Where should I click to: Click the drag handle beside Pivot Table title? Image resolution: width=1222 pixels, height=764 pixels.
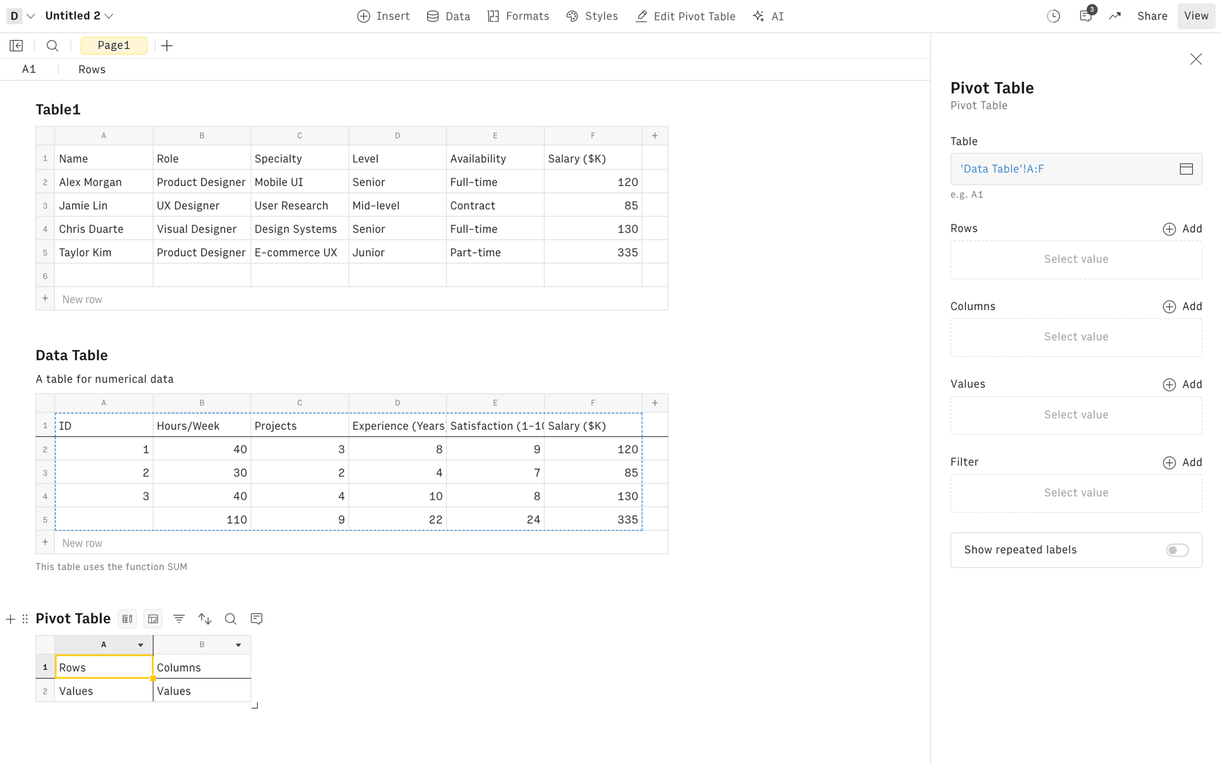click(25, 619)
